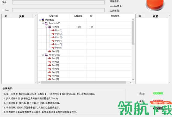Collapse the Port[1] Hub node
172x117 pixels.
point(46,27)
